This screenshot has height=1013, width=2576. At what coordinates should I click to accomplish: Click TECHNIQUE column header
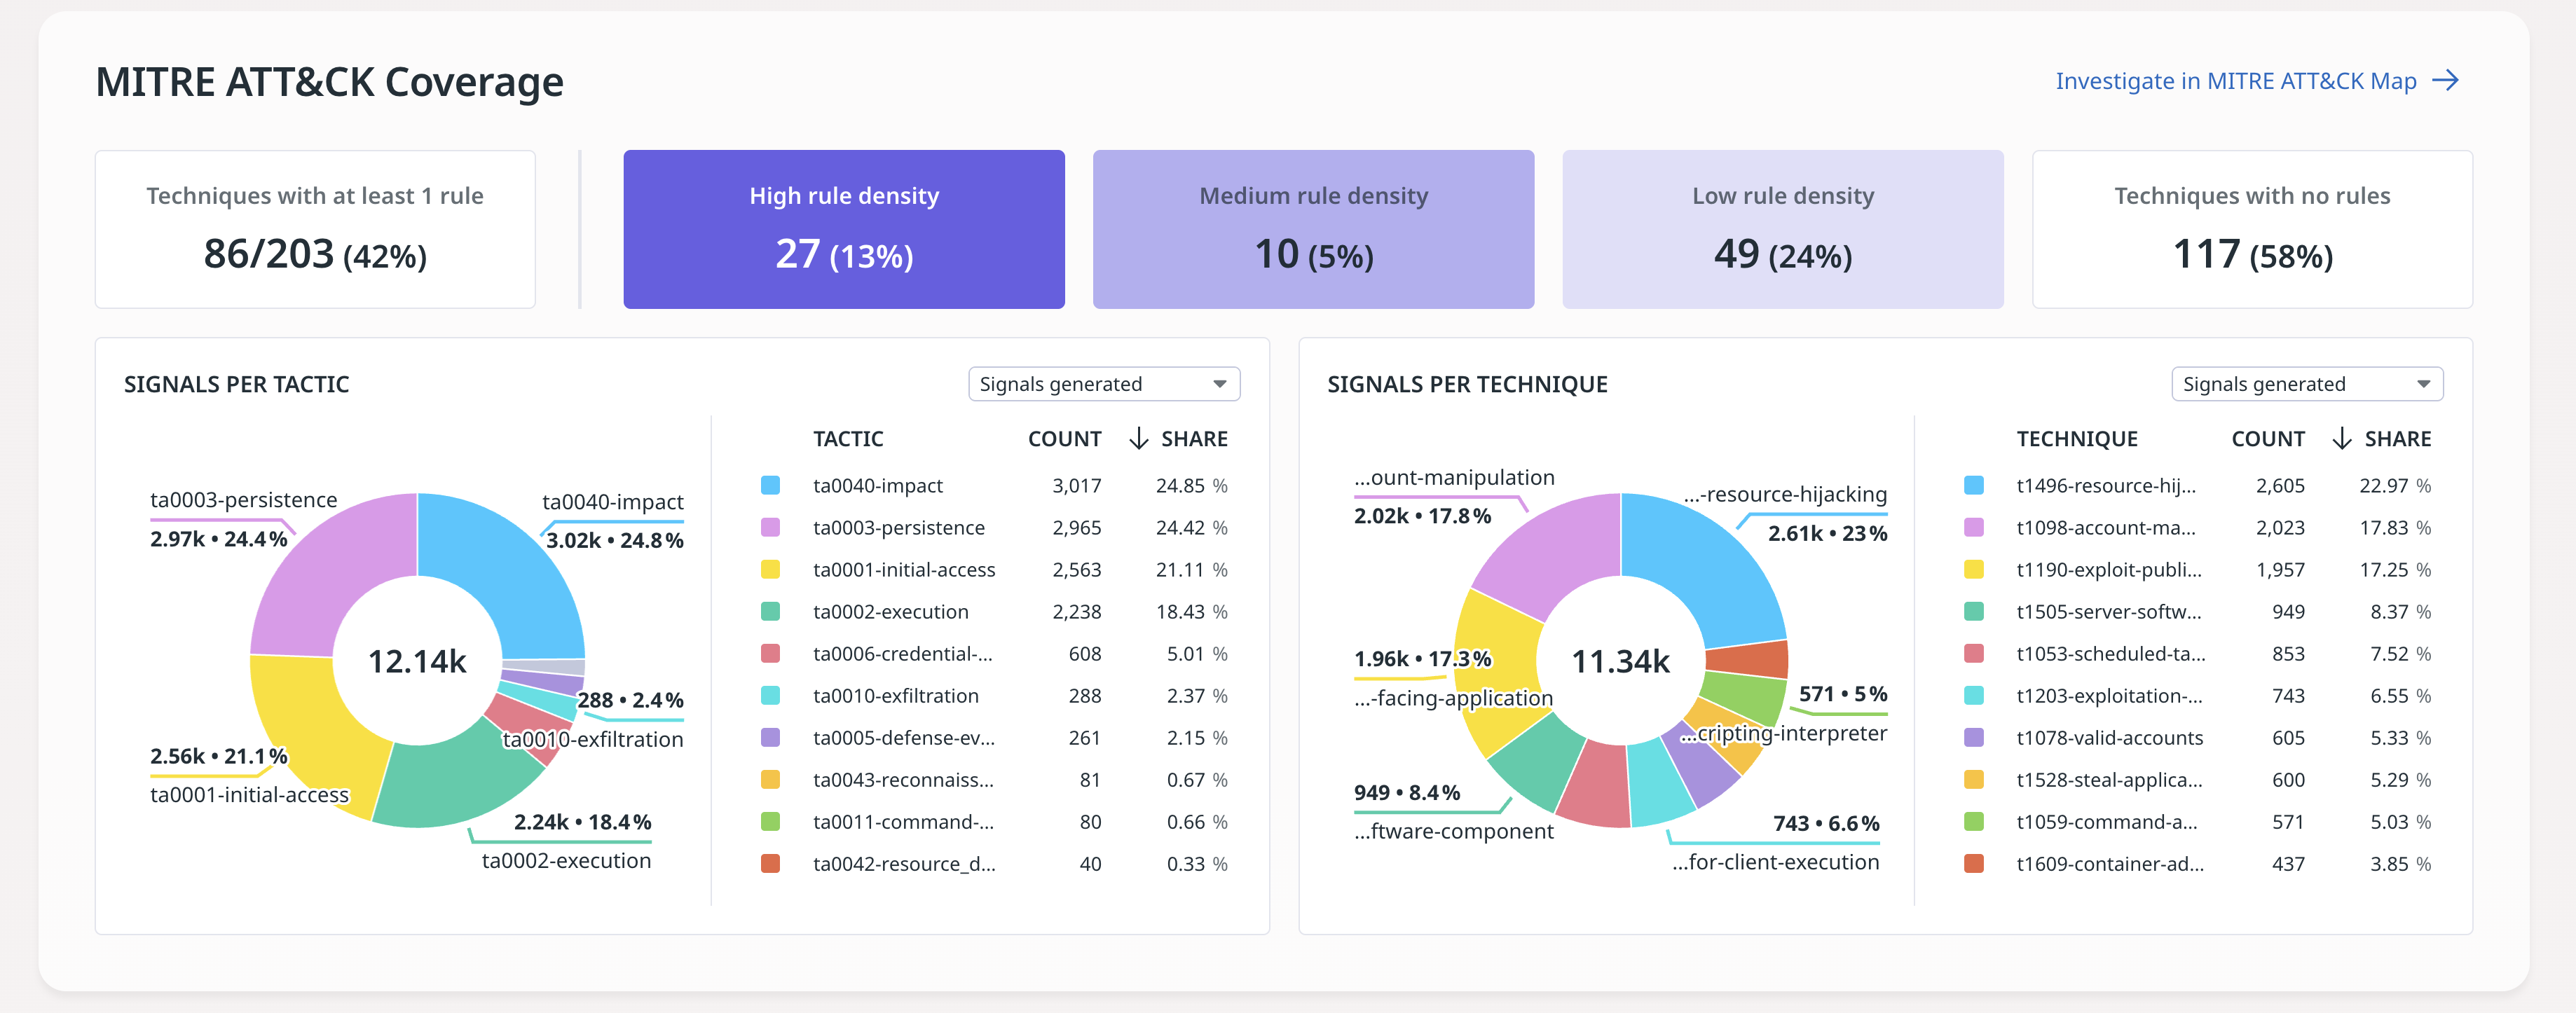(2077, 439)
